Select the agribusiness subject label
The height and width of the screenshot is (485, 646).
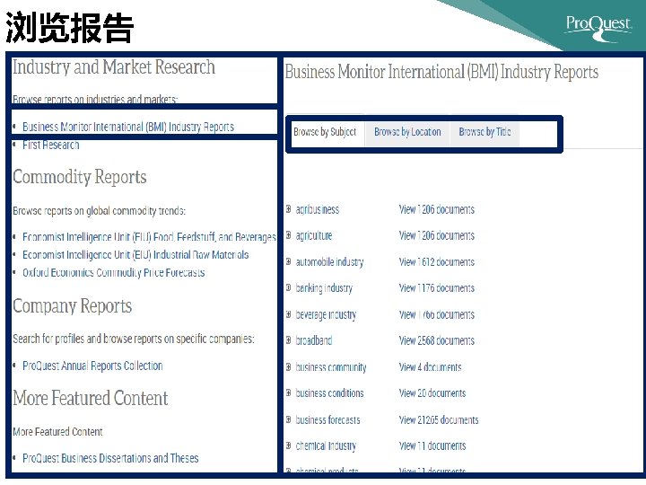point(318,210)
